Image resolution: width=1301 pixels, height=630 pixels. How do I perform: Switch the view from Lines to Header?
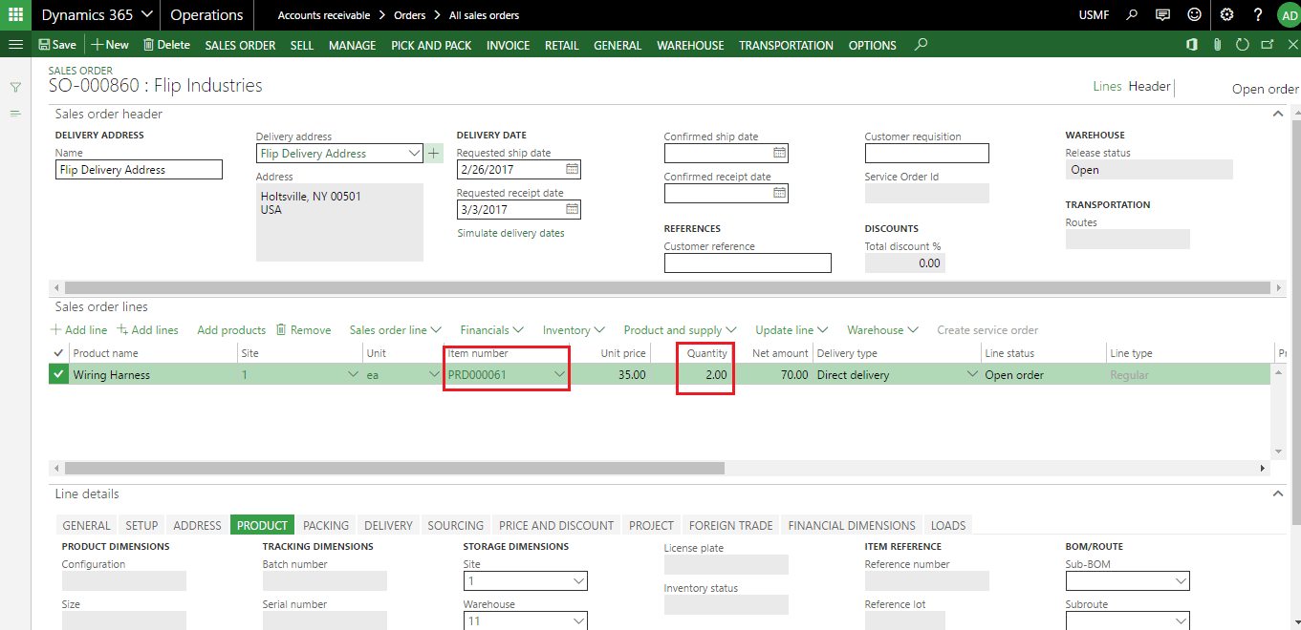(1149, 86)
